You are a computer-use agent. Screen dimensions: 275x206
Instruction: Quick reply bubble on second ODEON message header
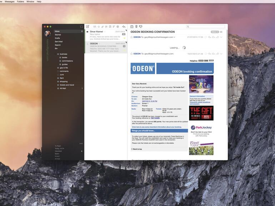(206, 54)
